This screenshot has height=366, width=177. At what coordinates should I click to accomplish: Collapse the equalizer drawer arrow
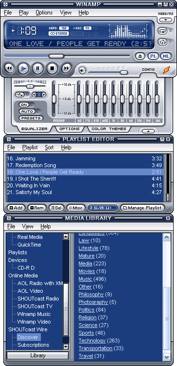click(148, 131)
